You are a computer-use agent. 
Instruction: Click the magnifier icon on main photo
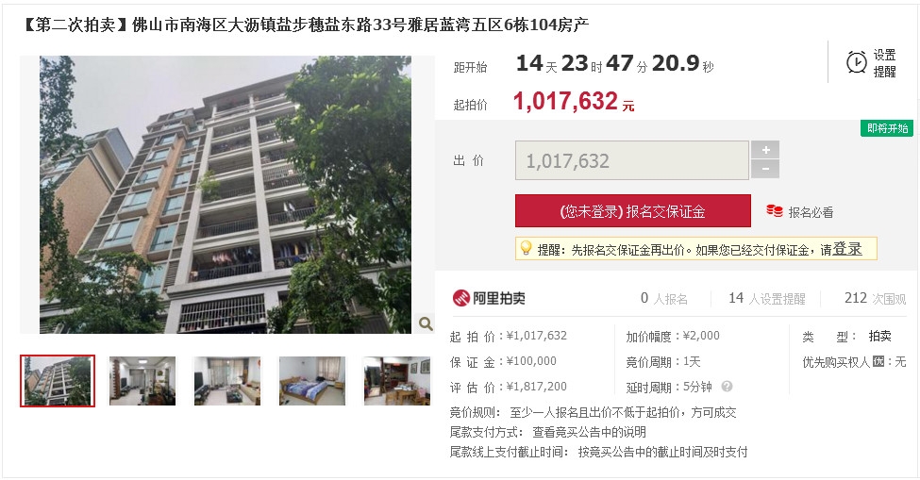tap(426, 323)
